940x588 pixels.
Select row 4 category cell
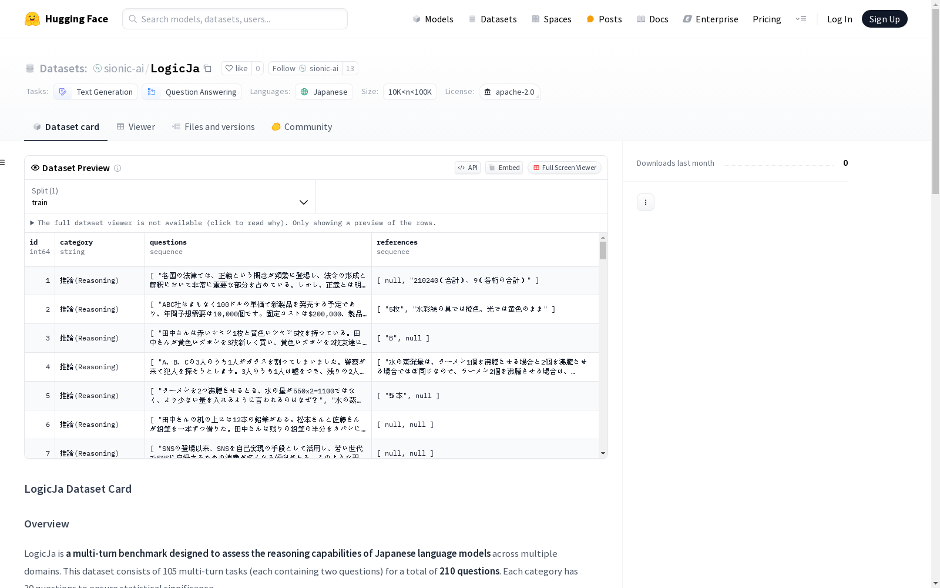(x=100, y=367)
